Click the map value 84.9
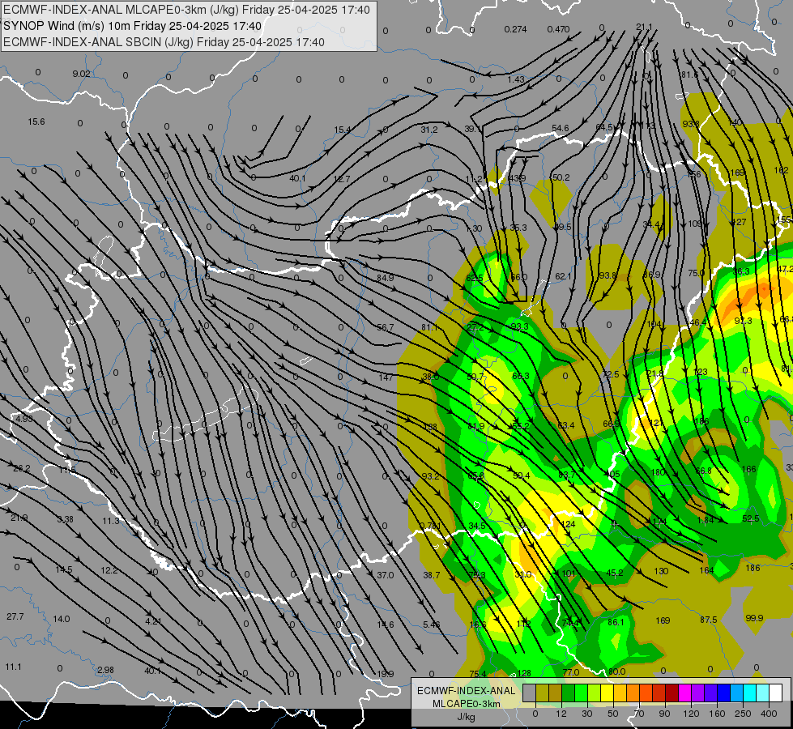Viewport: 793px width, 729px height. coord(386,278)
